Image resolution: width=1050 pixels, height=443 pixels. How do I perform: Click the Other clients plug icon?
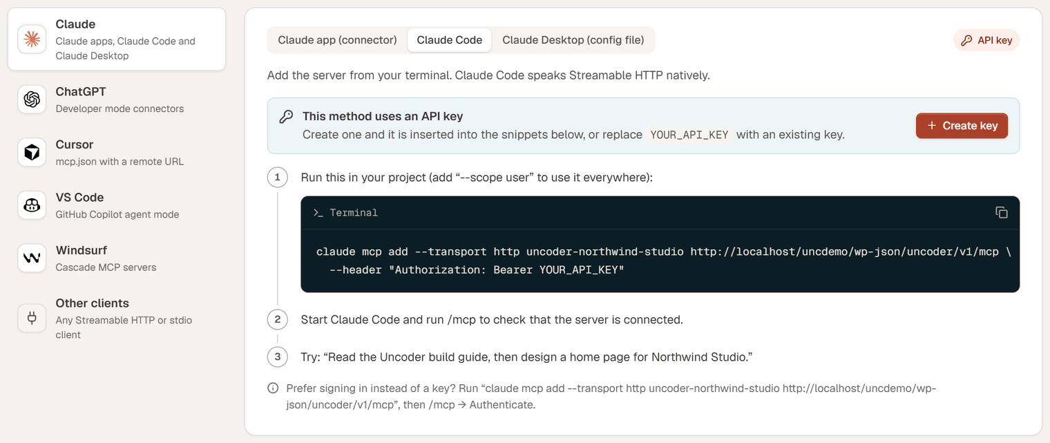pos(32,318)
